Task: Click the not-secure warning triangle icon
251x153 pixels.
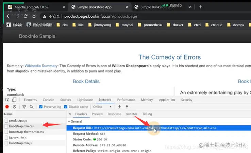Action: pyautogui.click(x=45, y=16)
